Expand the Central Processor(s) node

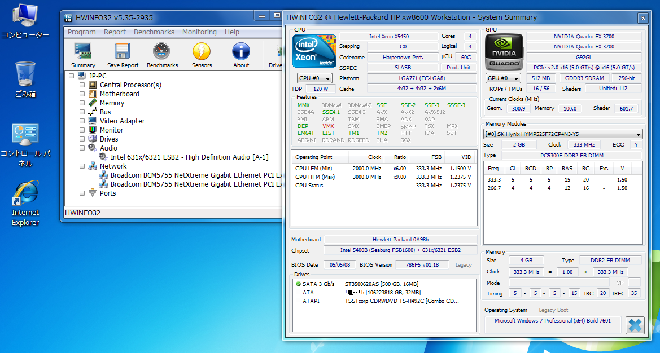[81, 84]
